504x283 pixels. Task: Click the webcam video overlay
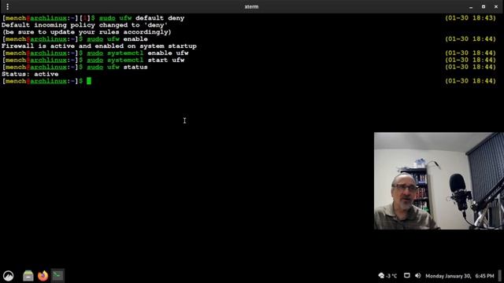coord(439,181)
